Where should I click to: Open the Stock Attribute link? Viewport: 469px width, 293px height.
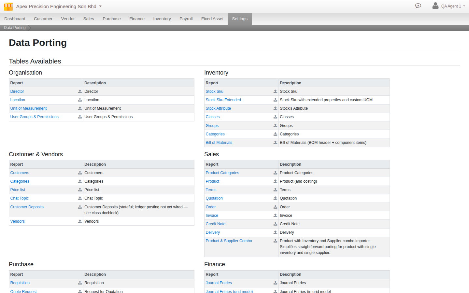[x=218, y=108]
